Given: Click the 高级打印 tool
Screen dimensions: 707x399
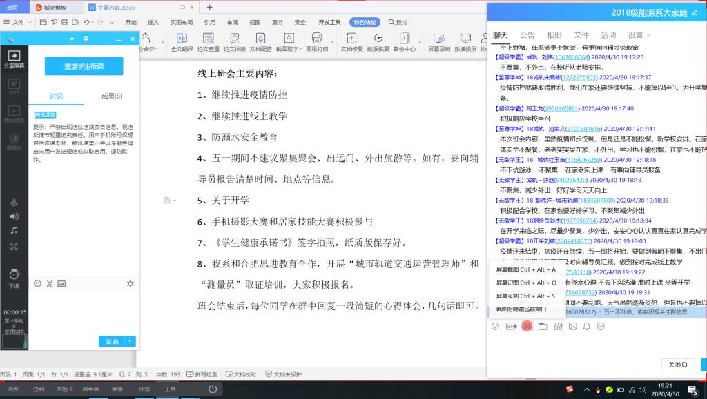Looking at the screenshot, I should point(317,42).
